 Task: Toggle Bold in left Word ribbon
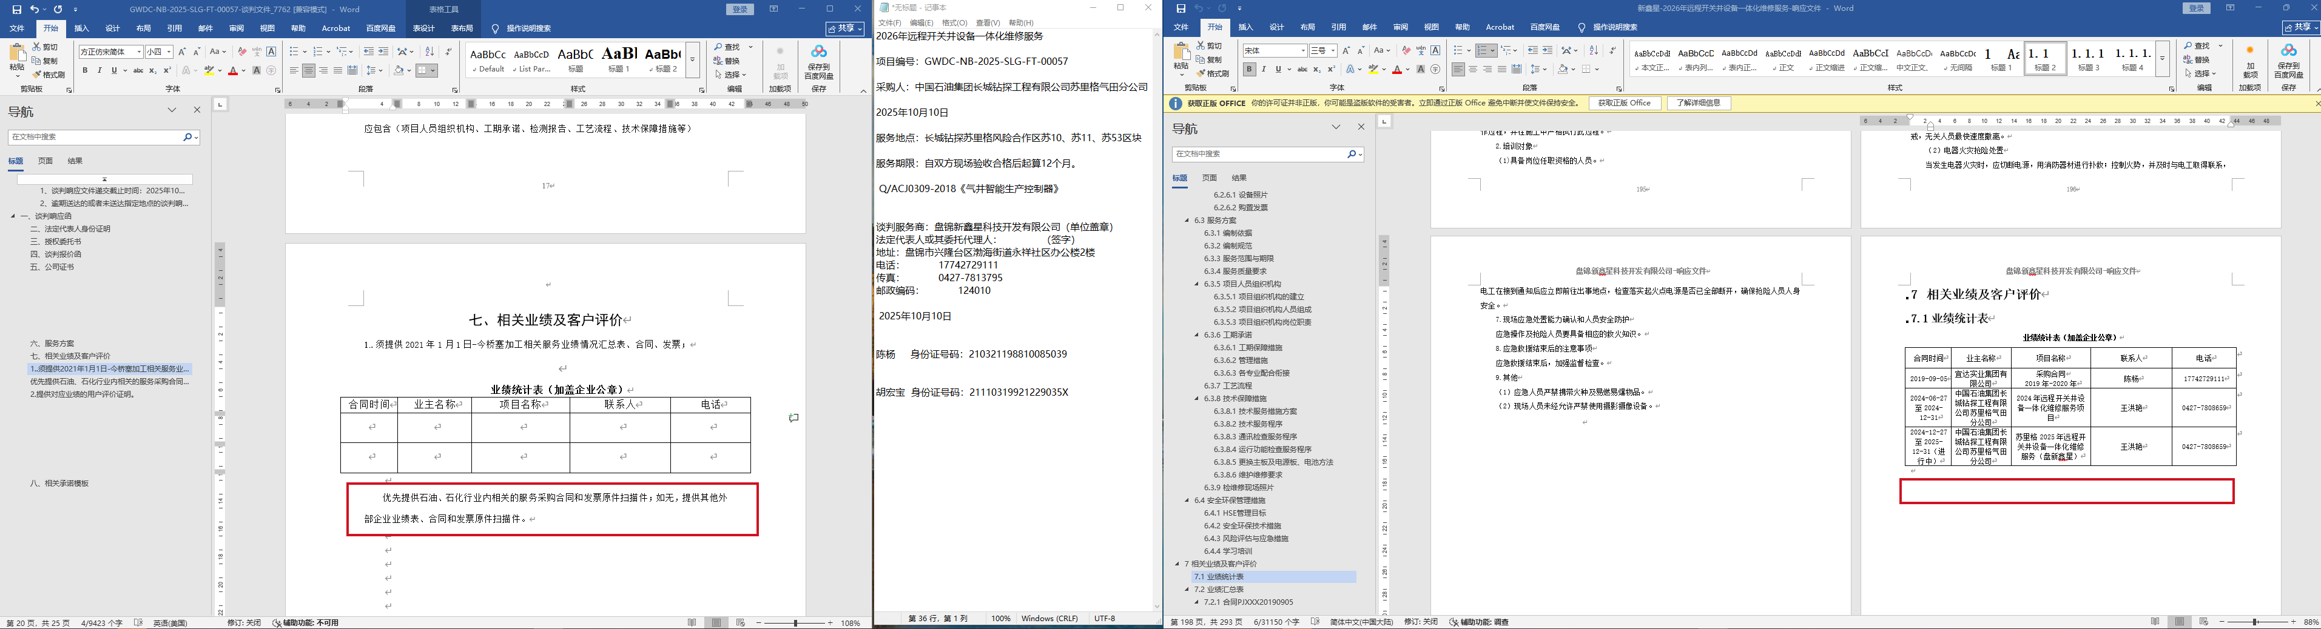(86, 70)
